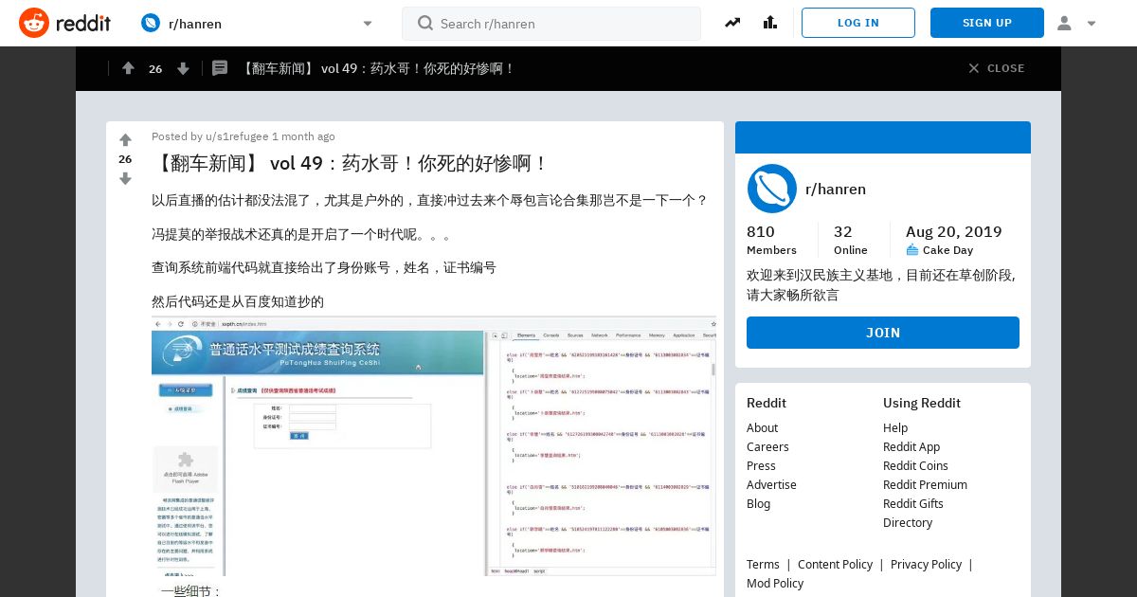Open the Reddit Premium link

(x=925, y=484)
